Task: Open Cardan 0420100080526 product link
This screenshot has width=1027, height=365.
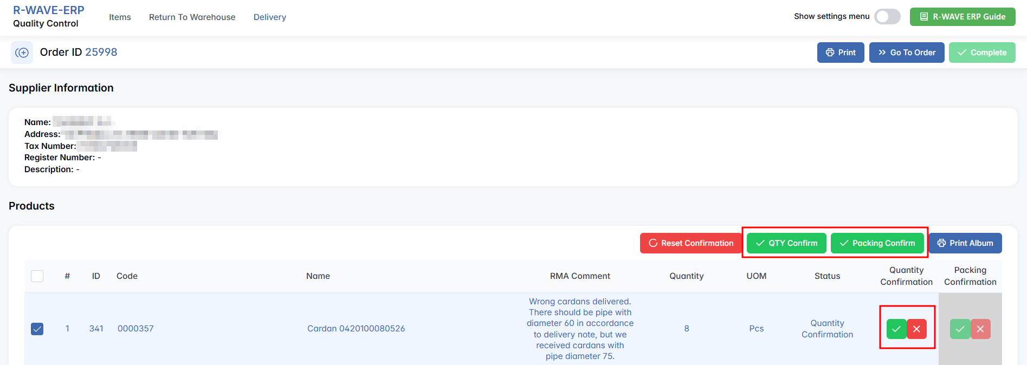Action: 356,329
